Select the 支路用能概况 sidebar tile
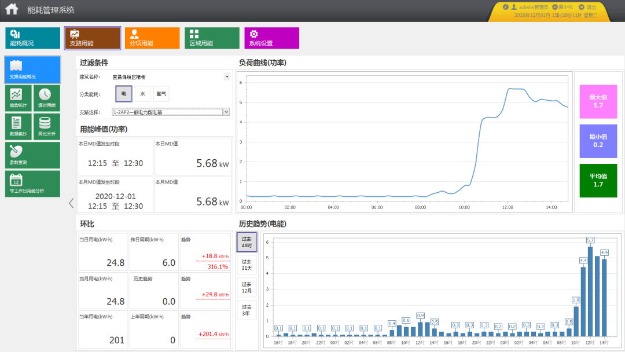Image resolution: width=625 pixels, height=352 pixels. [32, 69]
